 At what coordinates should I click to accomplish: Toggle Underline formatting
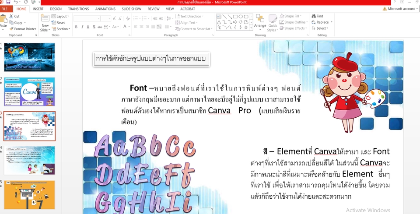pos(88,27)
